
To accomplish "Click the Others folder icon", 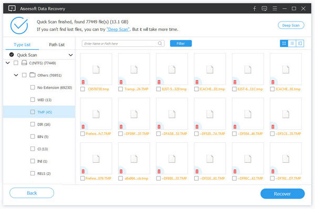I will tap(33, 75).
